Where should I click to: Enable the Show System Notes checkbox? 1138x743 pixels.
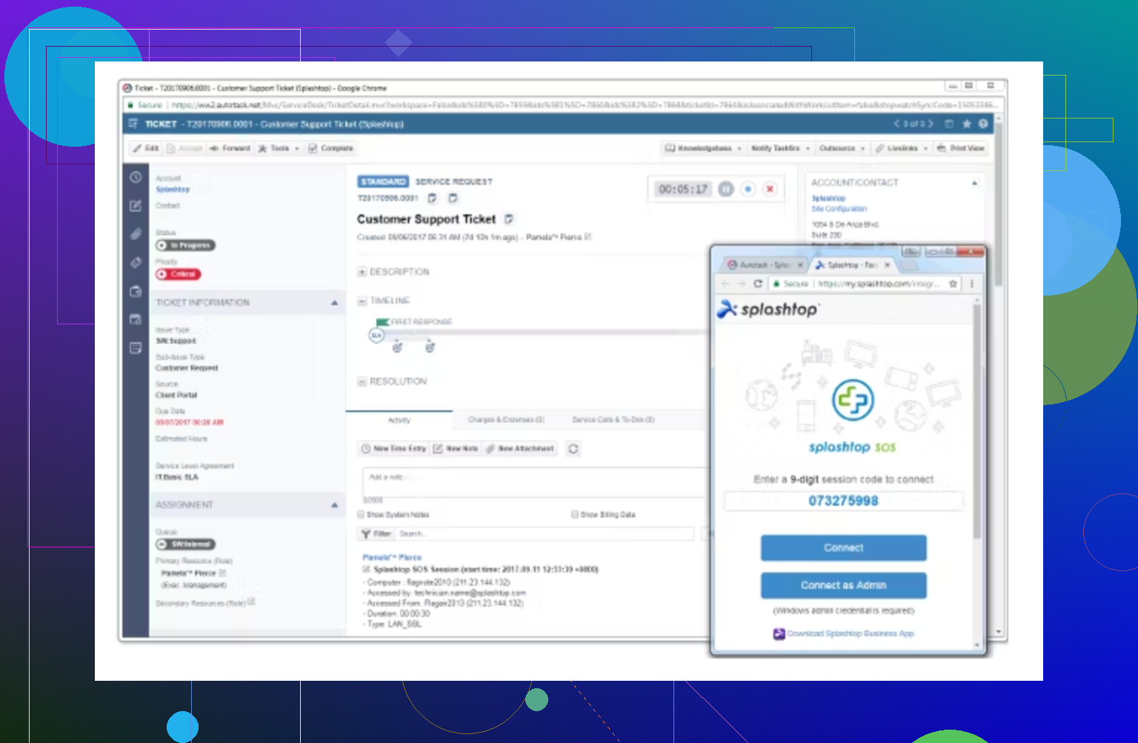pos(362,514)
